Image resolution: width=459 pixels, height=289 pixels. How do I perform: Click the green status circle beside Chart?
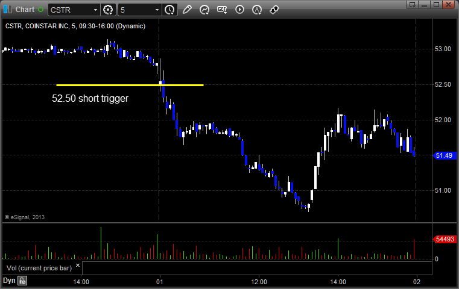[x=40, y=10]
